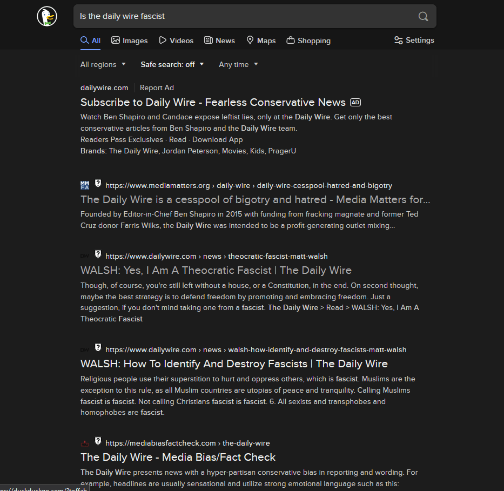Click the AD badge next to Daily Wire ad
Viewport: 504px width, 491px height.
coord(355,102)
